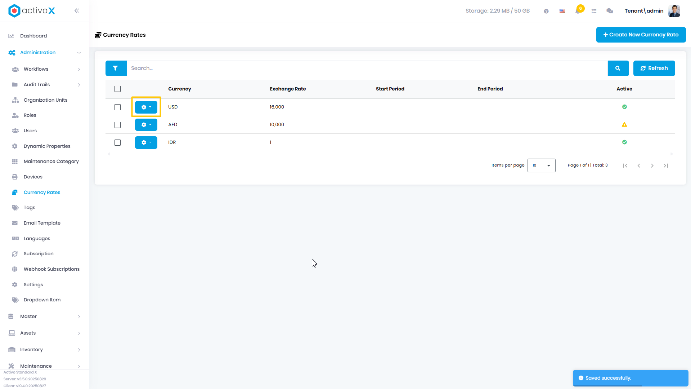Go to the last page of results
Viewport: 691px width, 389px height.
666,165
